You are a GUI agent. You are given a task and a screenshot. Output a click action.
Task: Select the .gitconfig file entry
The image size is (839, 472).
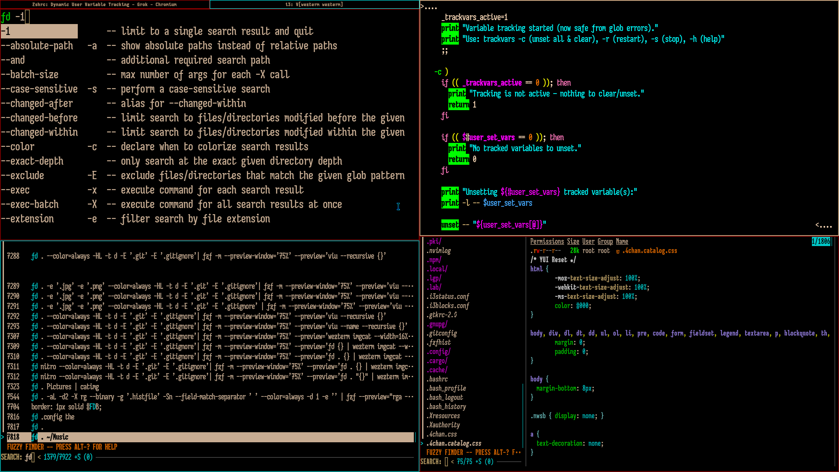pyautogui.click(x=443, y=333)
